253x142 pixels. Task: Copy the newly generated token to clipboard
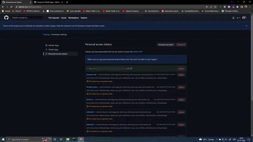coord(131,68)
